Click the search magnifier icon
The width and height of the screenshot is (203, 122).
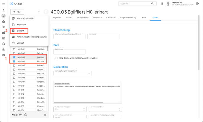tap(152, 4)
